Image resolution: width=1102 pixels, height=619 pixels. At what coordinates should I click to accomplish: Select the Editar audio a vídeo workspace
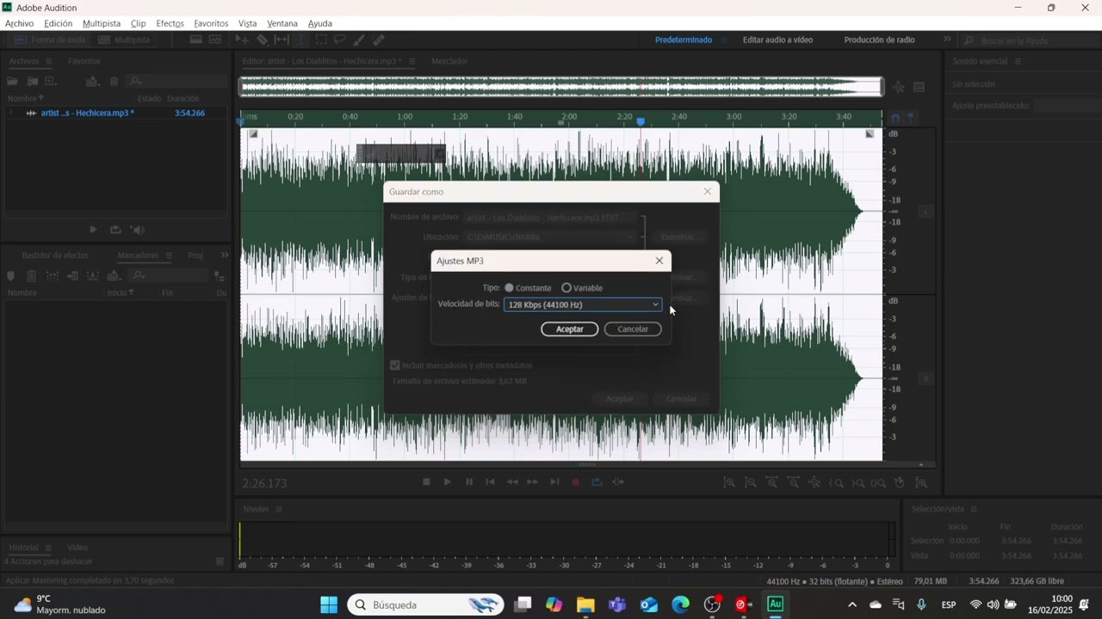point(777,40)
